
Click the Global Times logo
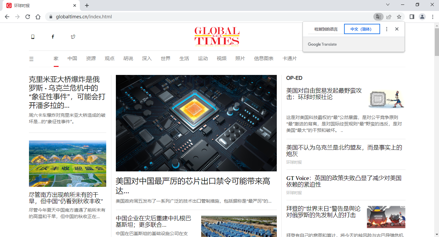[x=217, y=37]
